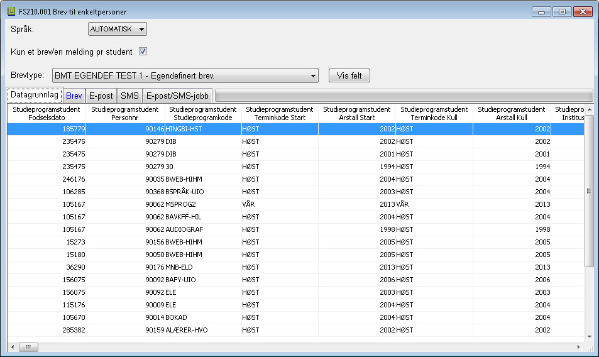The height and width of the screenshot is (357, 599).
Task: Click the Arstall Start column header
Action: click(x=357, y=113)
